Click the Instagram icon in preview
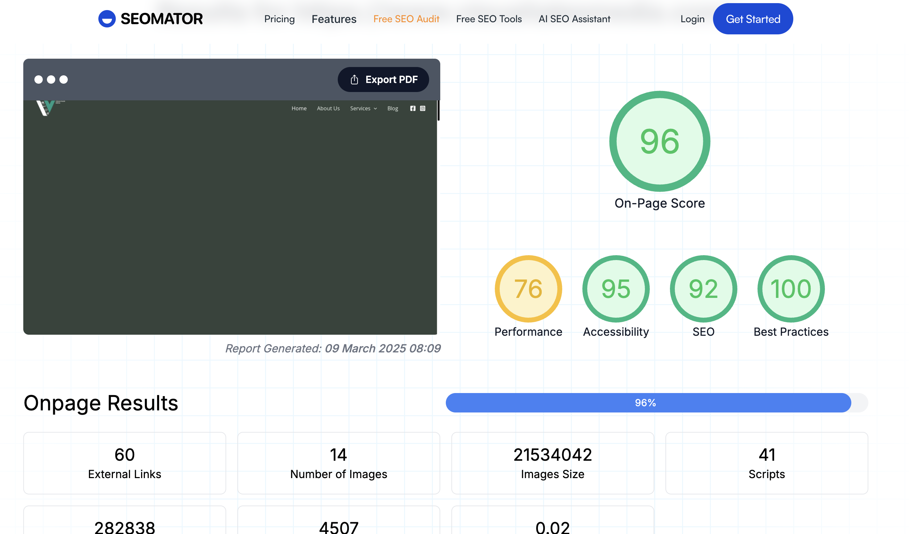Viewport: 909px width, 534px height. coord(423,108)
